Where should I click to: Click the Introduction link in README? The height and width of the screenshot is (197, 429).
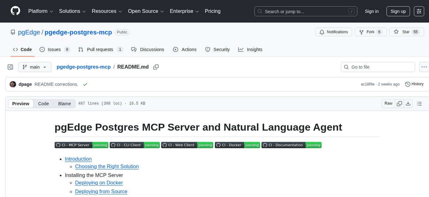tap(78, 159)
